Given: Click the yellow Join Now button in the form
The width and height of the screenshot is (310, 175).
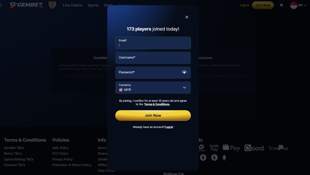Looking at the screenshot, I should [153, 115].
